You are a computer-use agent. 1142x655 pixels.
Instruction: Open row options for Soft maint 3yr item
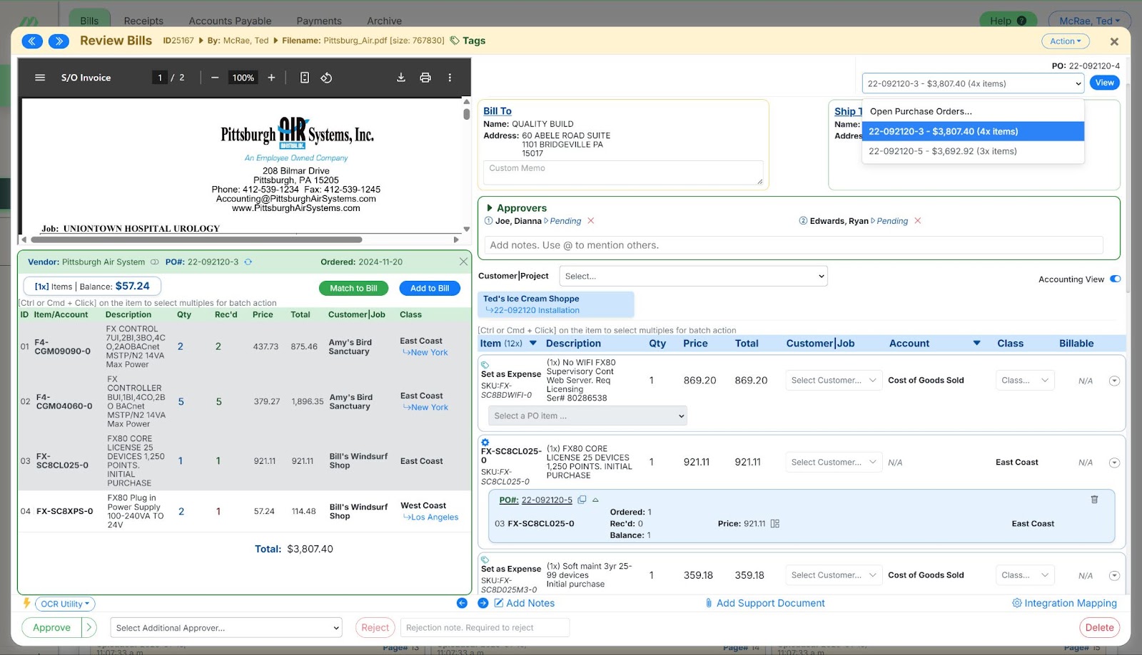1114,576
